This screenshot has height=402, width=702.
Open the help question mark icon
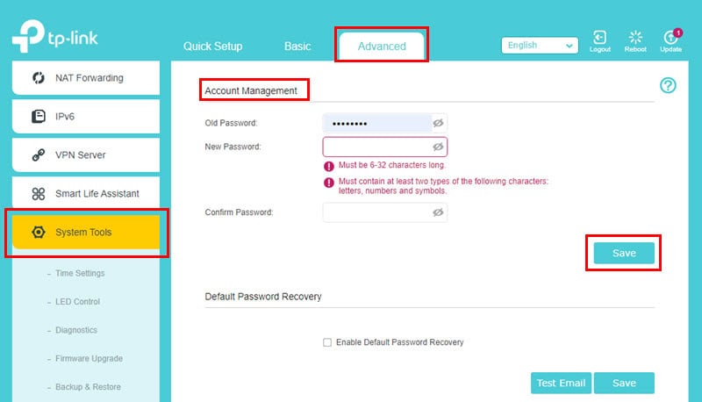click(x=668, y=85)
